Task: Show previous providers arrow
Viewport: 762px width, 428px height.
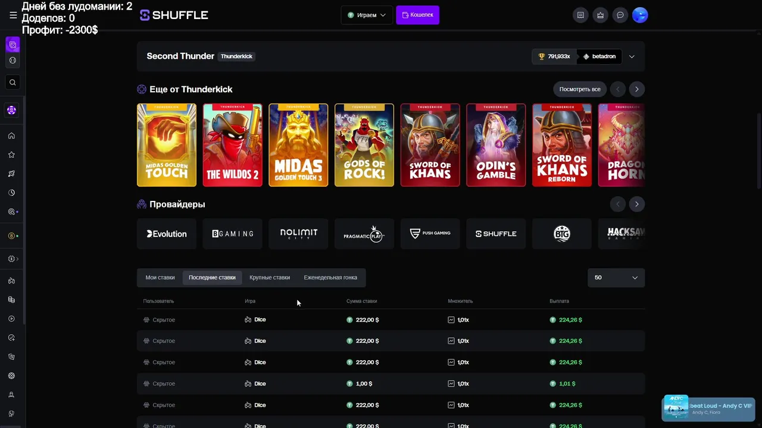Action: 617,204
